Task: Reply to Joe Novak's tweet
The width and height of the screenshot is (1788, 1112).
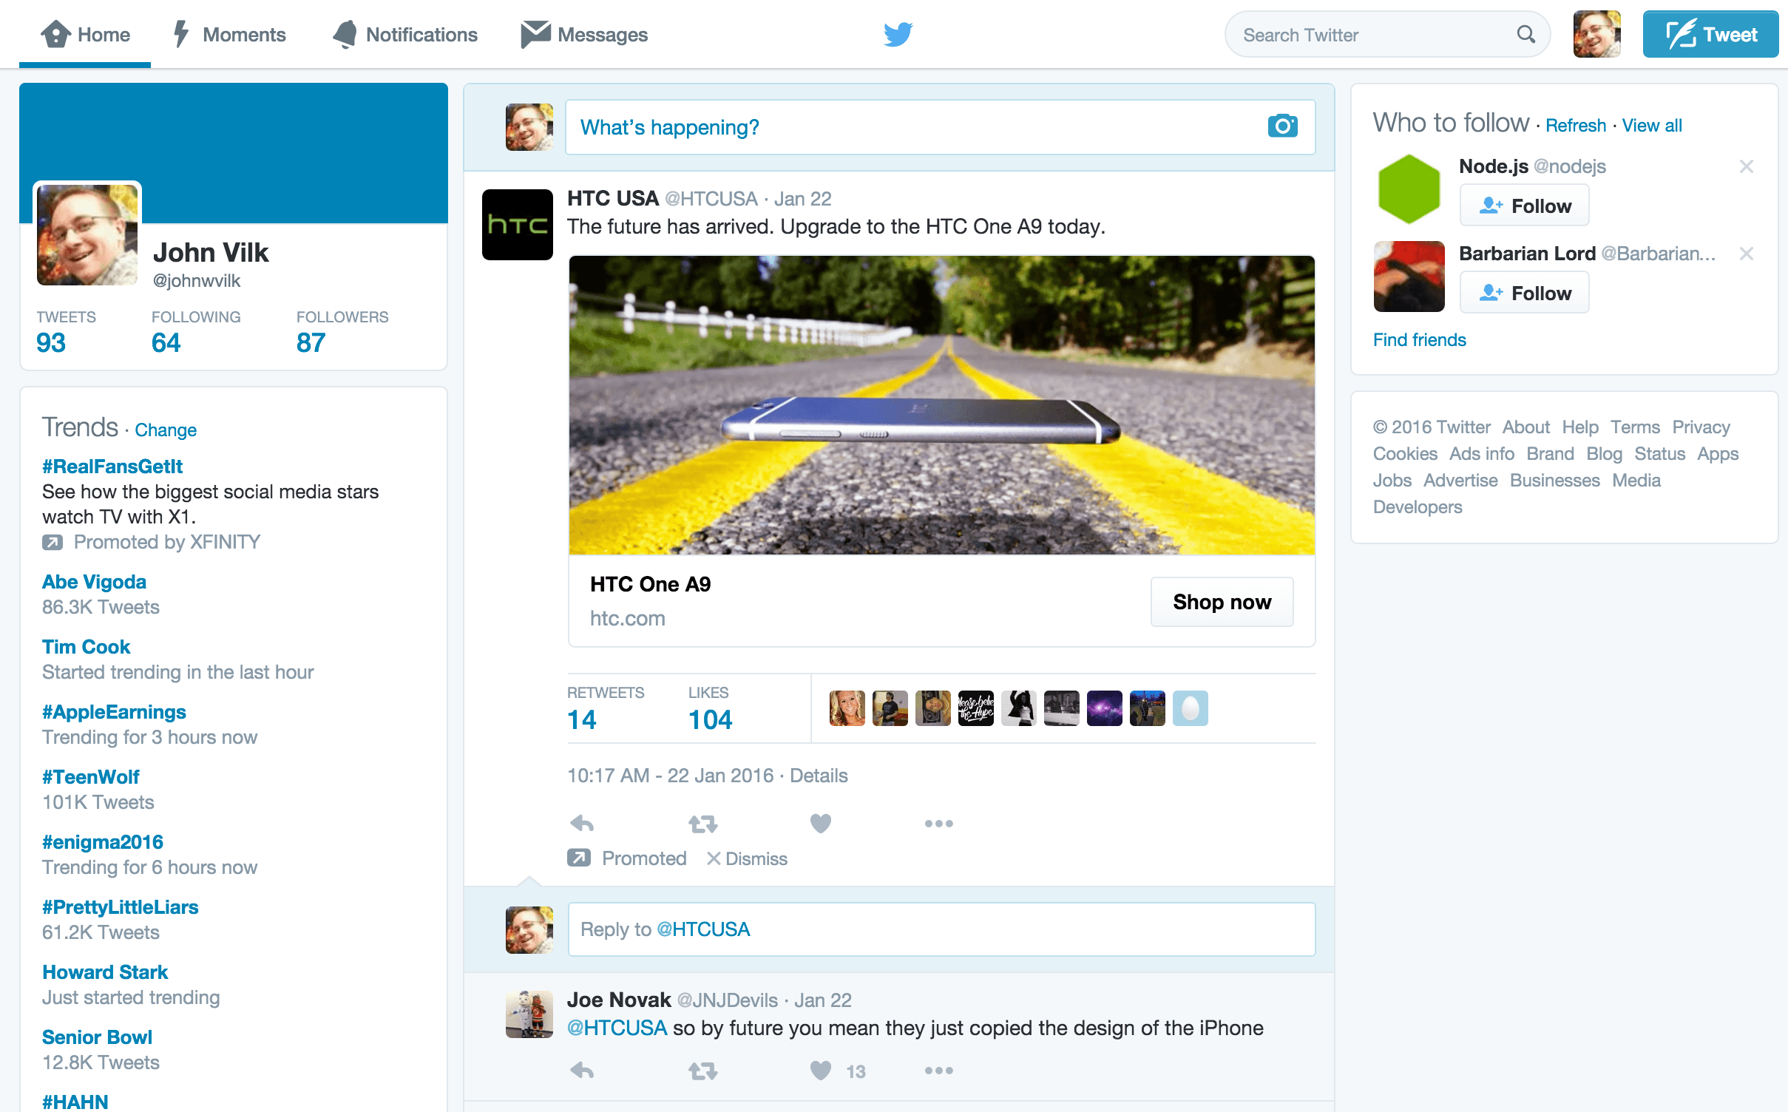Action: [x=582, y=1070]
